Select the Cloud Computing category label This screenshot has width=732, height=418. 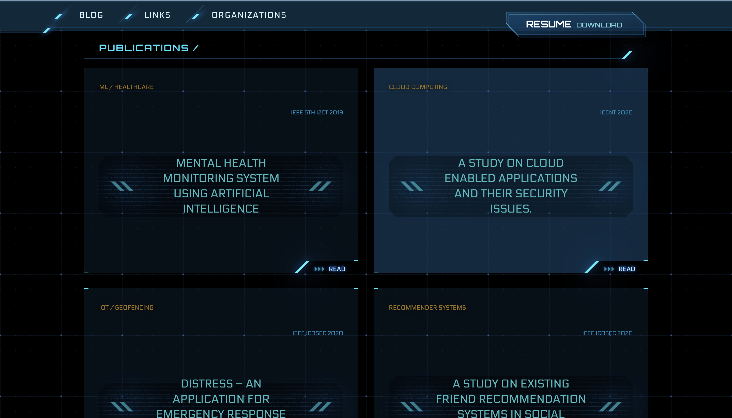418,87
